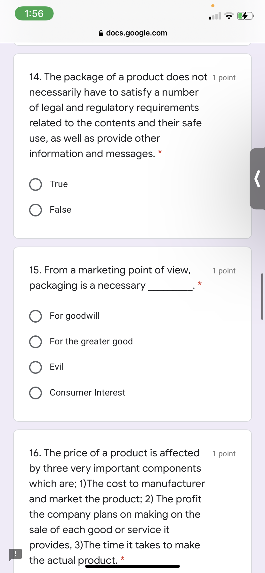Screen dimensions: 265x573
Task: Pick "Consumer Interest" for question 15
Action: 36,393
